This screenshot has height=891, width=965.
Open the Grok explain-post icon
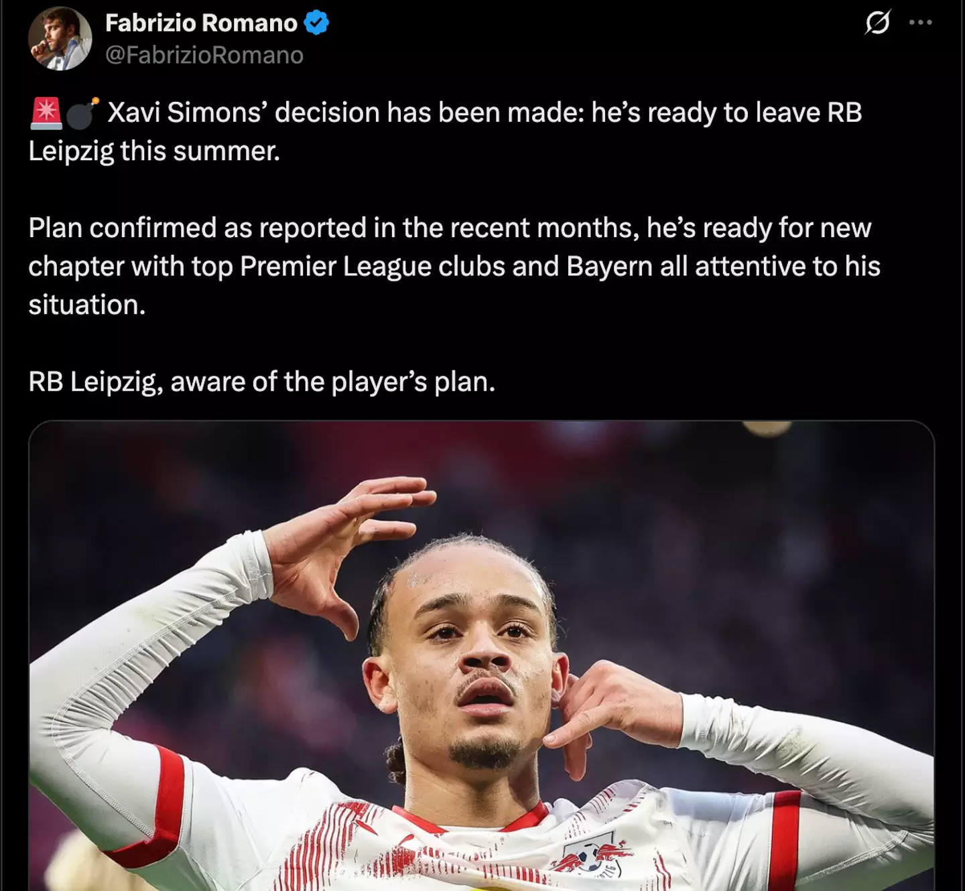click(x=877, y=22)
